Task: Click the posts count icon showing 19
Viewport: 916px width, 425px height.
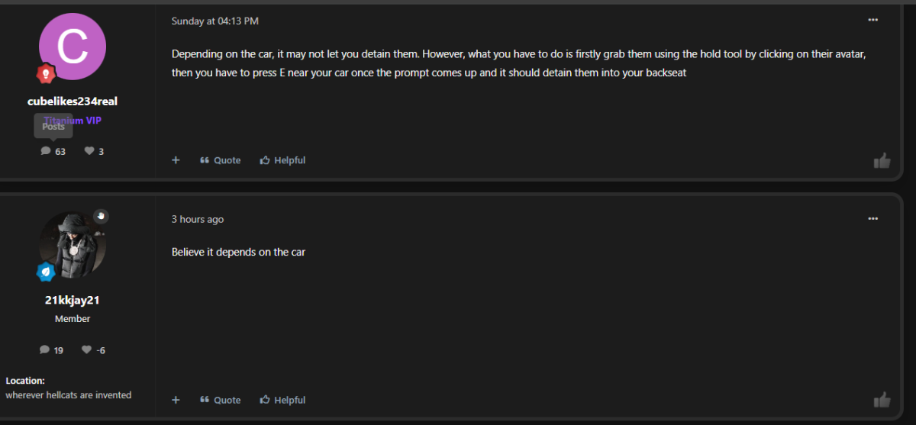Action: tap(44, 350)
